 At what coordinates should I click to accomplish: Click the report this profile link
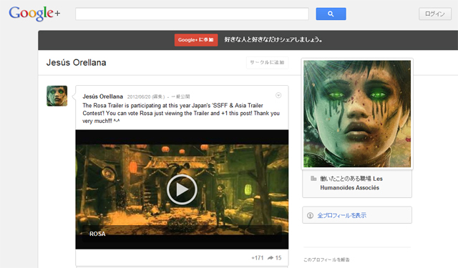[326, 259]
